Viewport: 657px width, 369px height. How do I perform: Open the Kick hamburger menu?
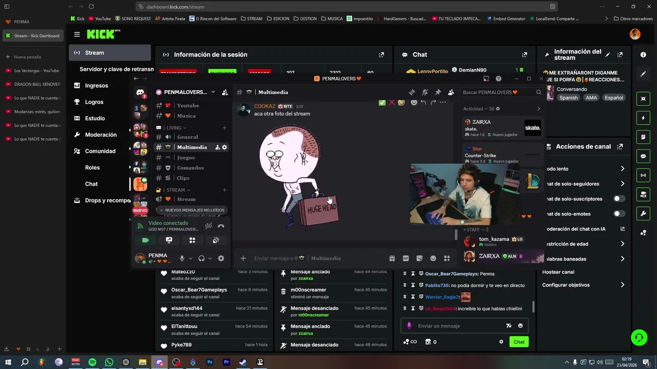click(76, 34)
